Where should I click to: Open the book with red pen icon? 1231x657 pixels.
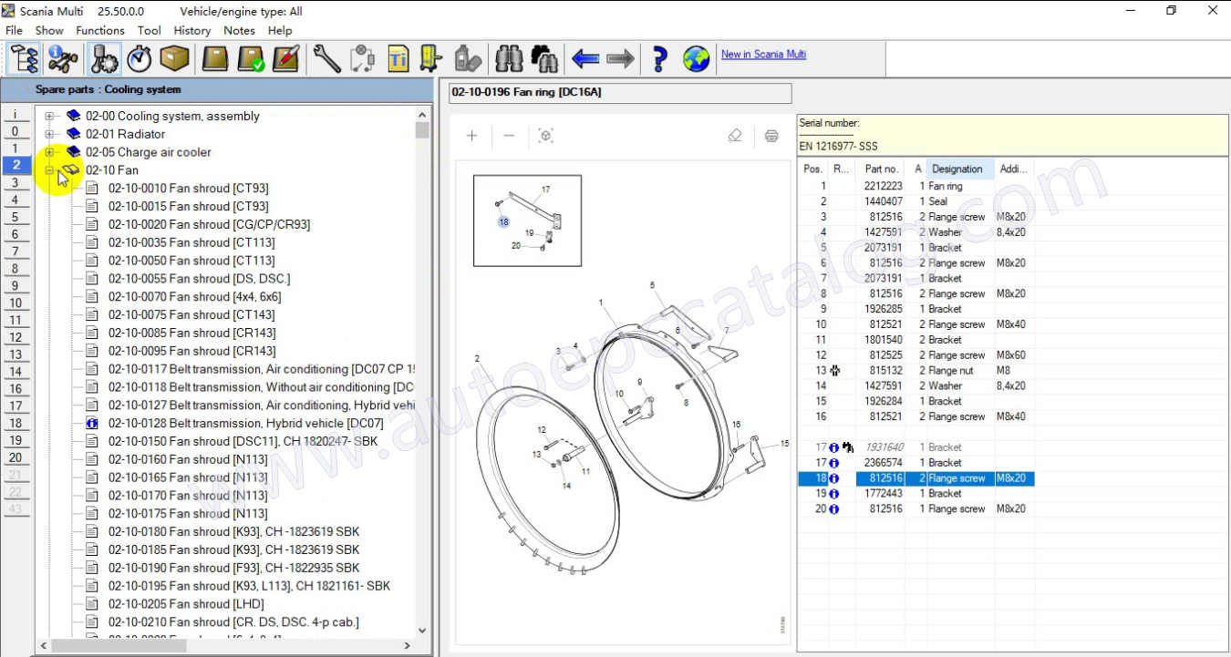coord(285,59)
